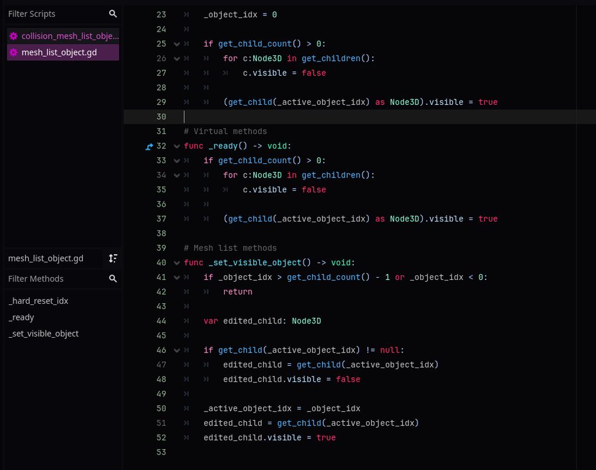Image resolution: width=596 pixels, height=470 pixels.
Task: Click line number 23 in the gutter
Action: 161,15
